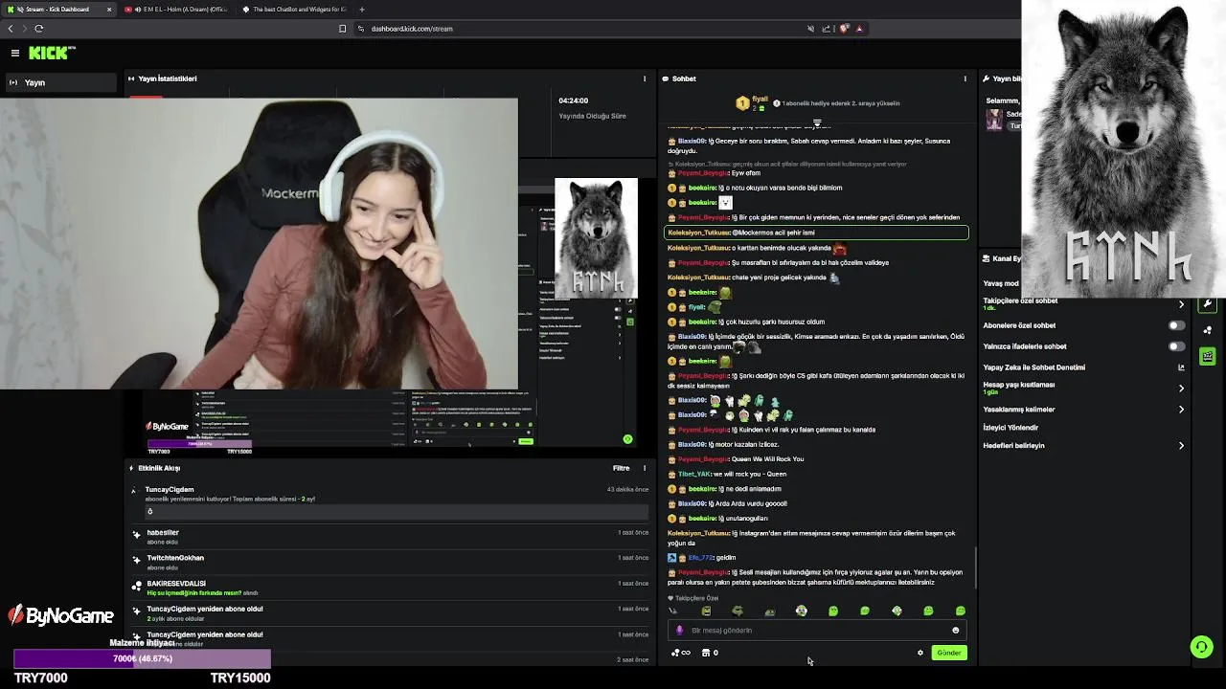The height and width of the screenshot is (689, 1226).
Task: Go back in the browser
Action: [11, 29]
